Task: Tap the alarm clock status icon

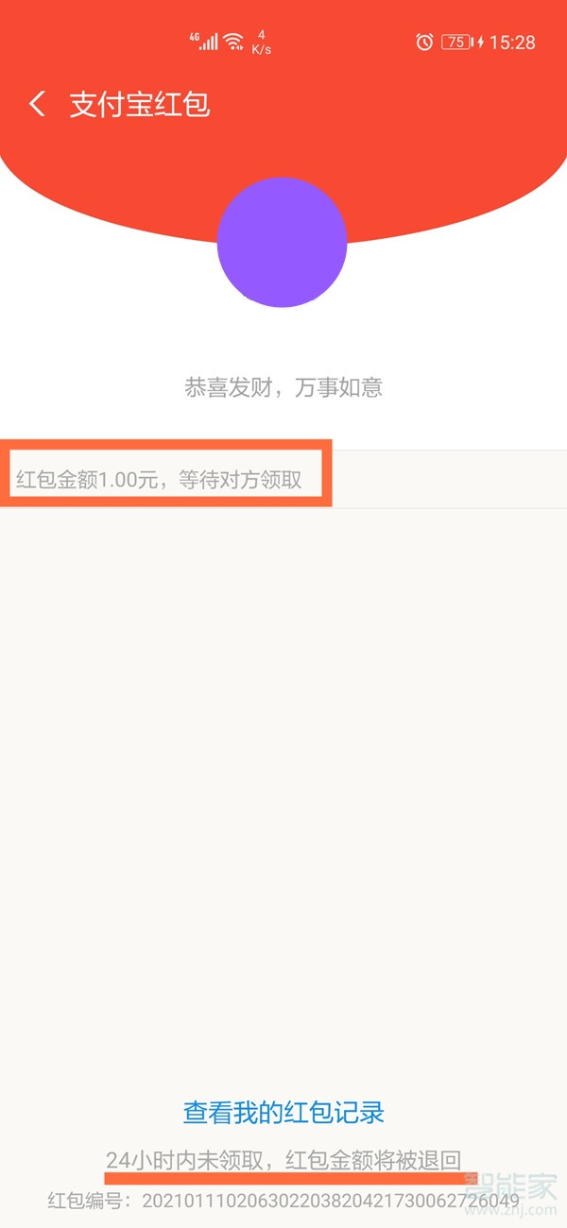Action: pyautogui.click(x=424, y=42)
